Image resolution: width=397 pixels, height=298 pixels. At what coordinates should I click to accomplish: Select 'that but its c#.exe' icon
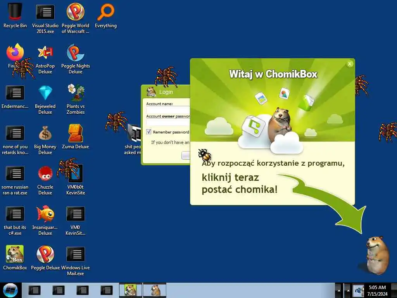pyautogui.click(x=15, y=220)
